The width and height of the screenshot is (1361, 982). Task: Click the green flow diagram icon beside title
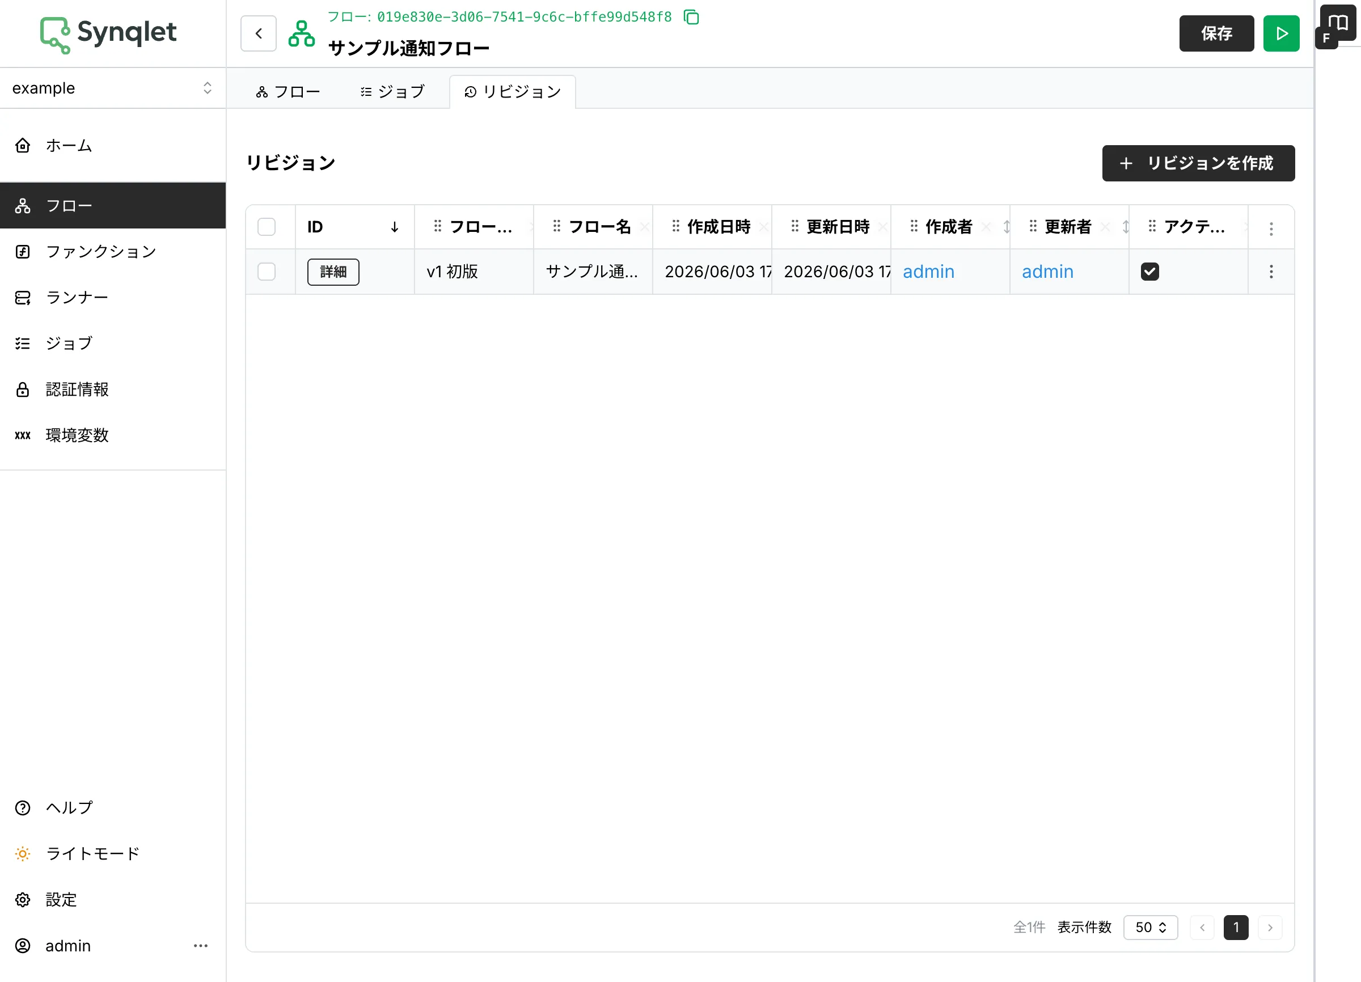(x=301, y=33)
